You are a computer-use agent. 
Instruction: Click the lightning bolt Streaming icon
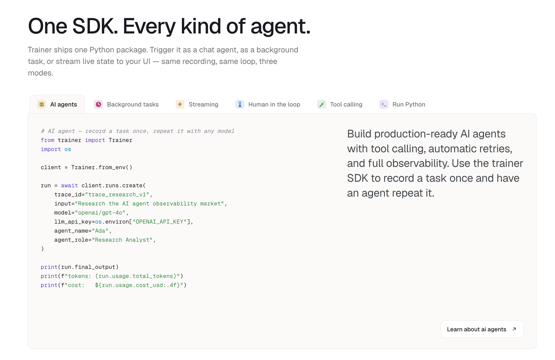[180, 104]
